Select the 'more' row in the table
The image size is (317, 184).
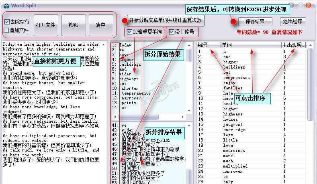(252, 156)
